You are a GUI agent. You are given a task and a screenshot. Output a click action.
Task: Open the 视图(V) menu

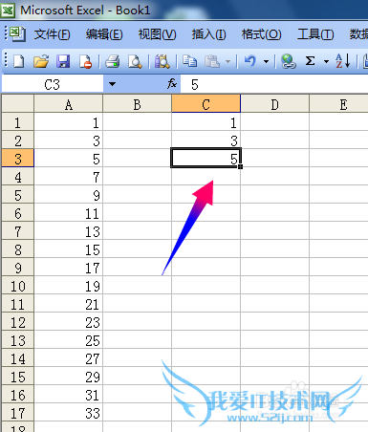tap(157, 34)
